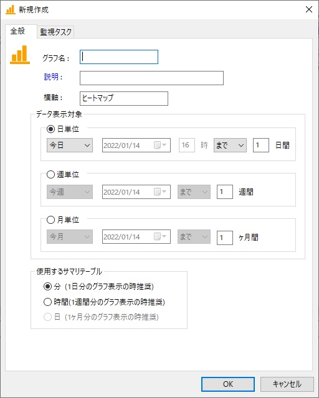Click the 横軸 field showing ヒートマップ
The height and width of the screenshot is (398, 319).
[124, 98]
